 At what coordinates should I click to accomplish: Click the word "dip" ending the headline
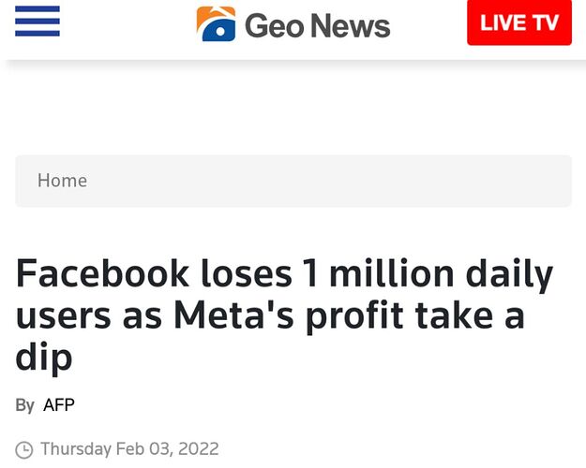pos(43,358)
